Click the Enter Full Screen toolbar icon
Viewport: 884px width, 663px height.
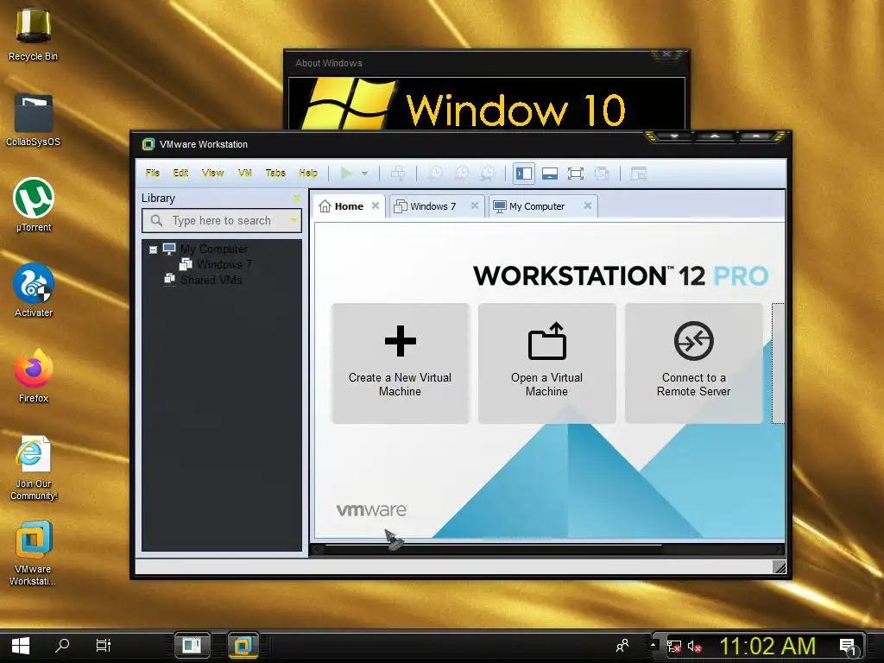pyautogui.click(x=576, y=174)
